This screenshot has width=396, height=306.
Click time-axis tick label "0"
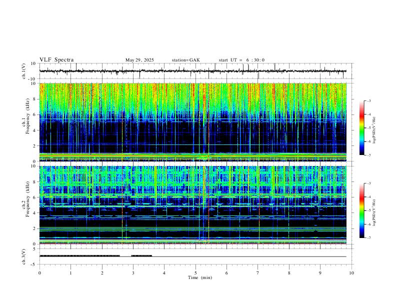39,273
